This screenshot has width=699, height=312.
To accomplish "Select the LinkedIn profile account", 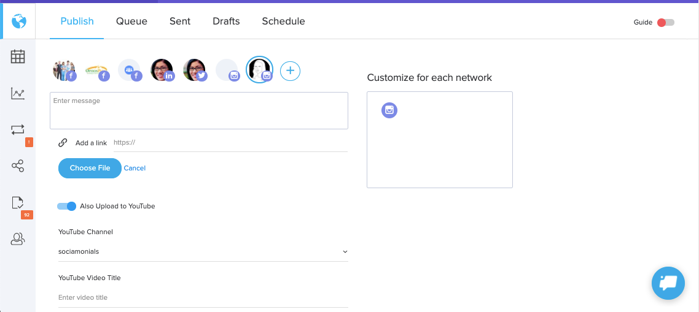I will pos(162,70).
